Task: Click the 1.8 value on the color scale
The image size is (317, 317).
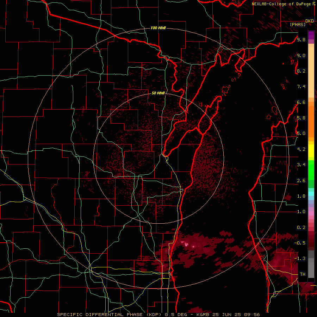Action: coord(301,196)
